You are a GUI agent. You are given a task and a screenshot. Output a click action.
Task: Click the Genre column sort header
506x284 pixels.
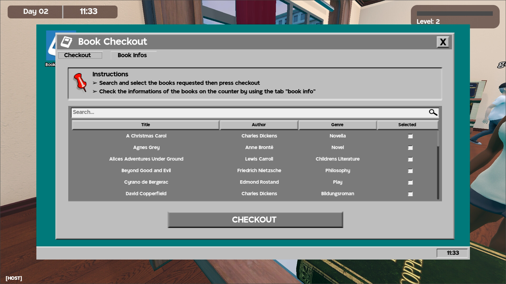point(337,124)
